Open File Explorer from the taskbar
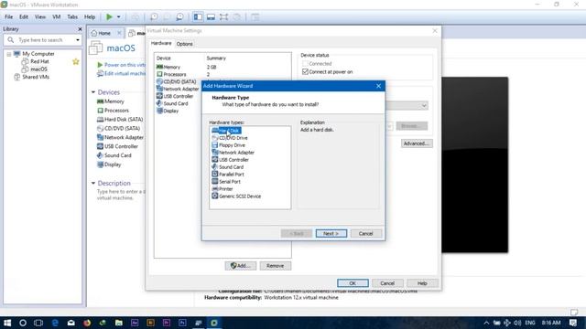This screenshot has width=586, height=329. [119, 323]
